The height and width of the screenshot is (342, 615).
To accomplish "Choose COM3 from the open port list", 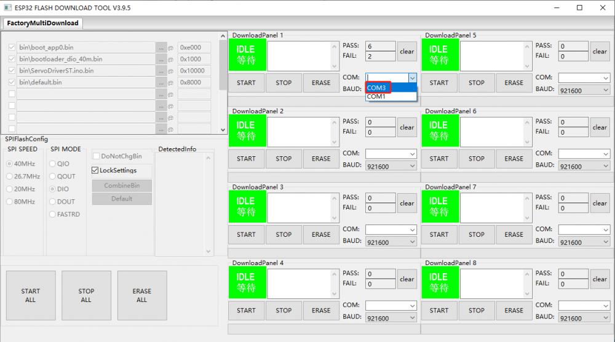I will pos(378,87).
